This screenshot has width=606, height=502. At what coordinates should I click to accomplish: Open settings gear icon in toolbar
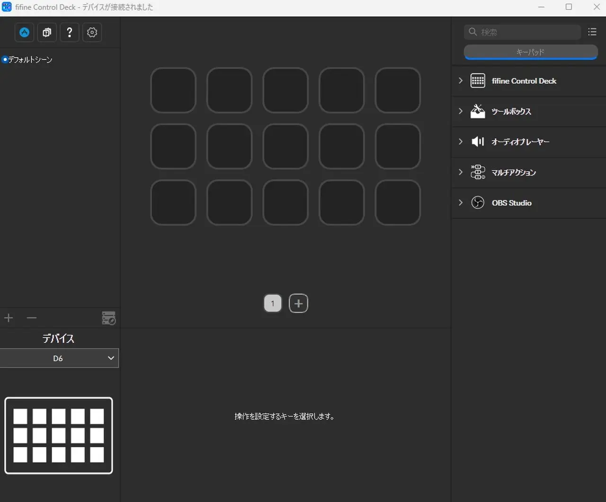click(x=92, y=32)
